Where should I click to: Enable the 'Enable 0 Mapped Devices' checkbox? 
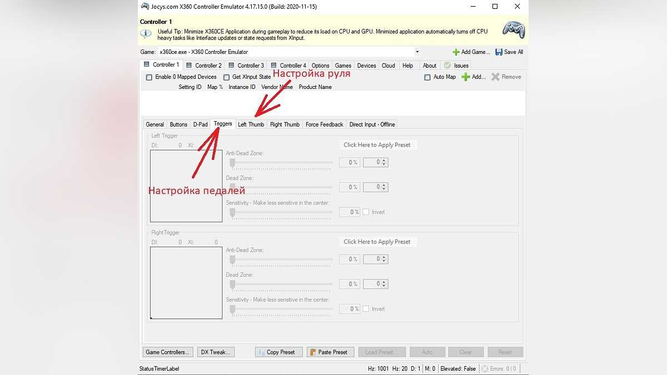pos(149,77)
